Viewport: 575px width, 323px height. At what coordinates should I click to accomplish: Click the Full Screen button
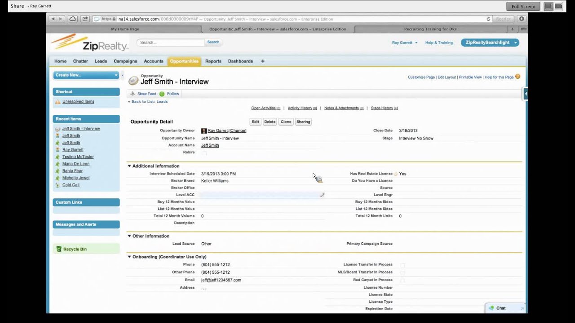click(523, 6)
